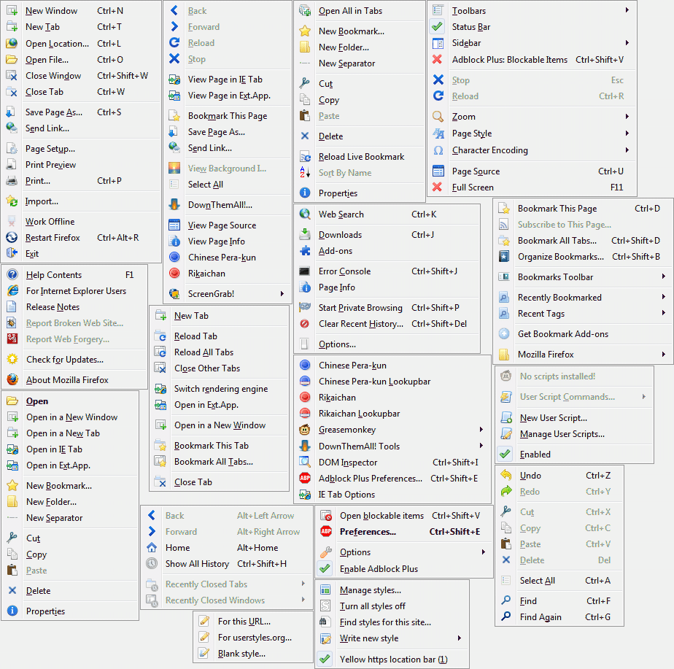This screenshot has height=669, width=674.
Task: Click the Page Source icon in the View menu
Action: (x=438, y=171)
